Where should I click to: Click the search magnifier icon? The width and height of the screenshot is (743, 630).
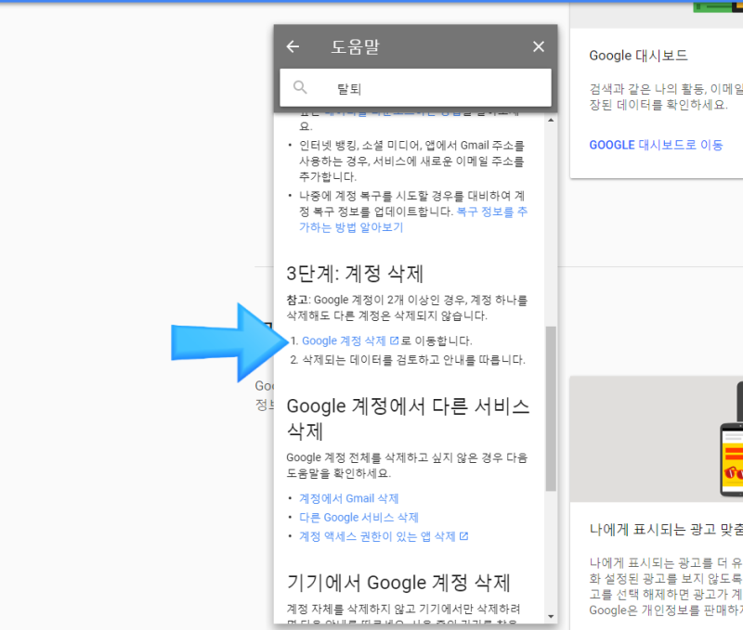click(x=300, y=87)
